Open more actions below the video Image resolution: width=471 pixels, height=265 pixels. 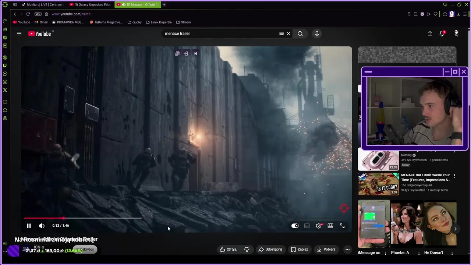click(x=347, y=249)
